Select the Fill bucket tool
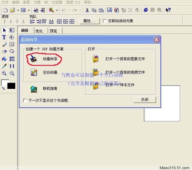The image size is (192, 170). coord(4,59)
